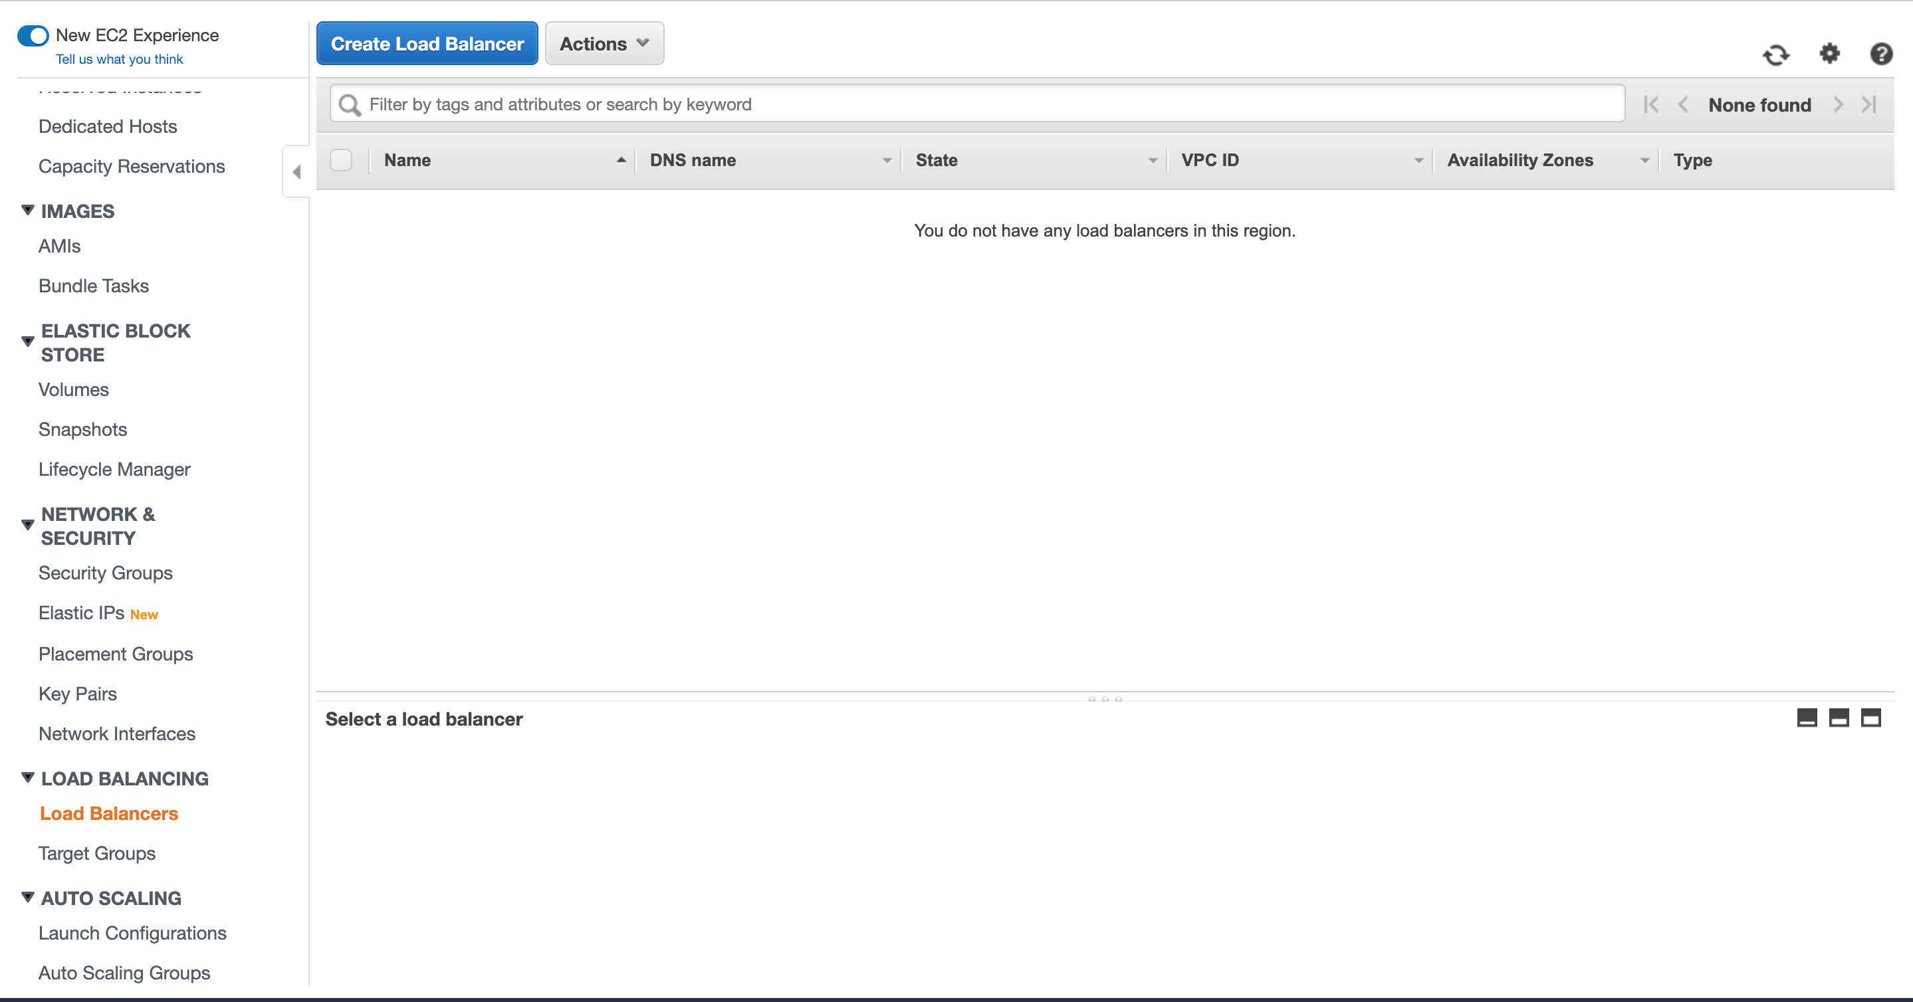This screenshot has width=1913, height=1002.
Task: Click Create Load Balancer button
Action: coord(427,44)
